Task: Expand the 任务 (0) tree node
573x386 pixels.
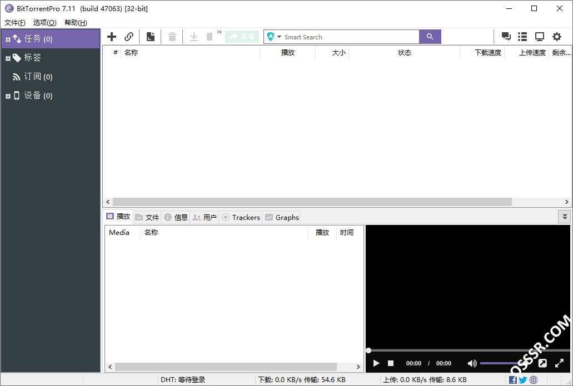Action: [8, 39]
